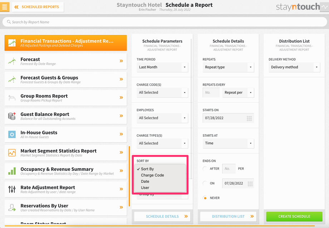This screenshot has height=228, width=329.
Task: Open the Time Period dropdown
Action: click(162, 67)
